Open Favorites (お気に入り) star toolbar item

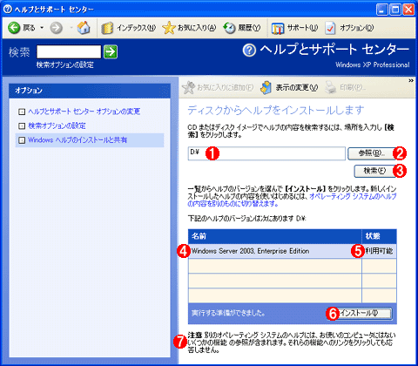(189, 28)
